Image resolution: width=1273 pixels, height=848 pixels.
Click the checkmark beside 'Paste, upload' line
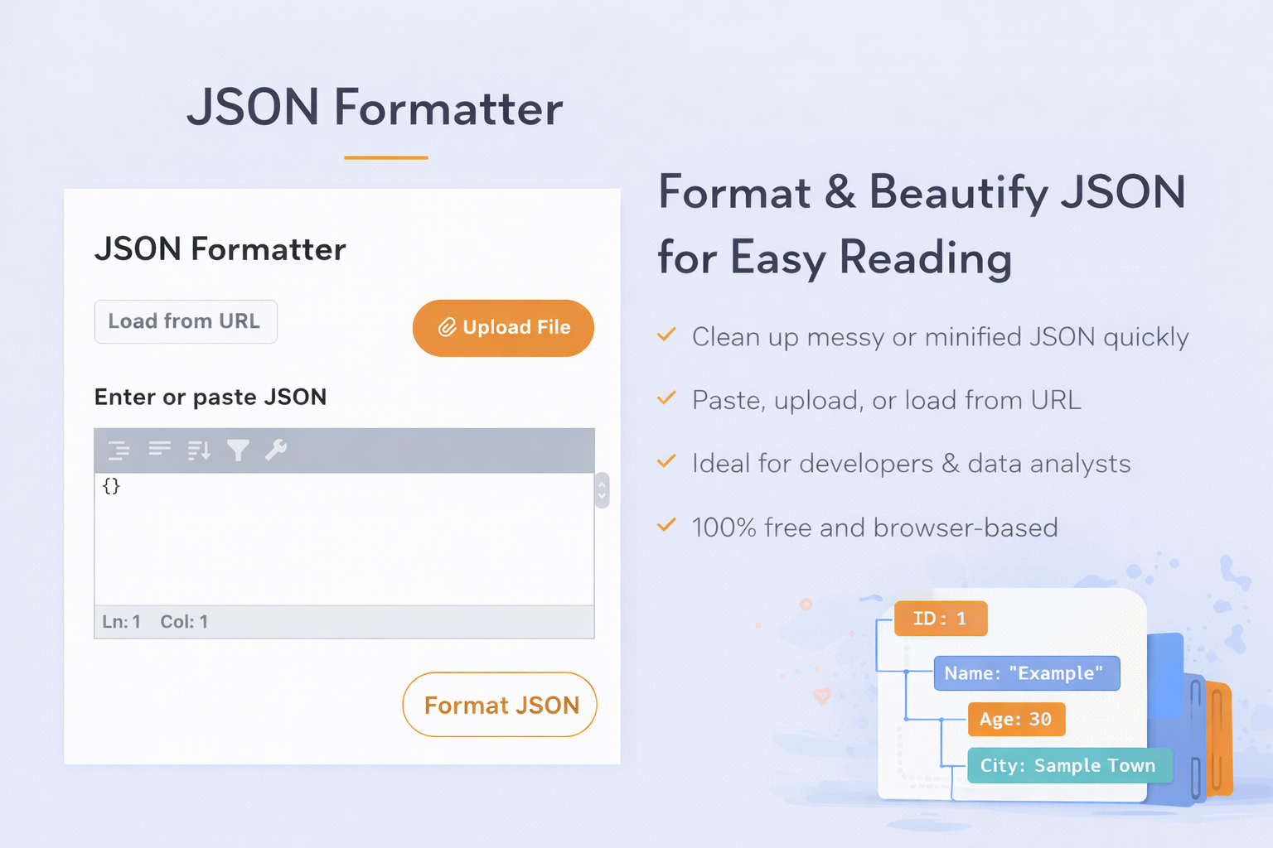[x=666, y=398]
